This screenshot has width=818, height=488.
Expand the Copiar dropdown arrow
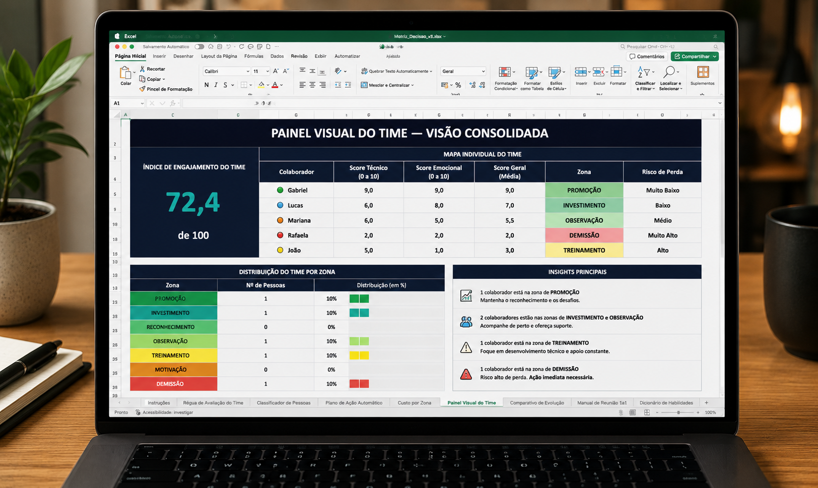tap(164, 79)
